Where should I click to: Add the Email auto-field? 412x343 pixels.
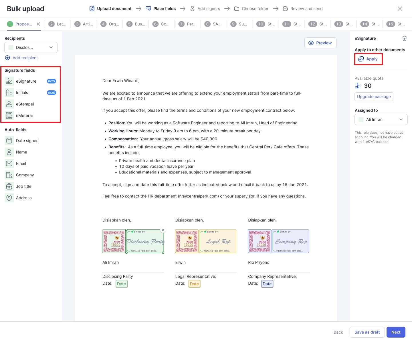coord(21,163)
